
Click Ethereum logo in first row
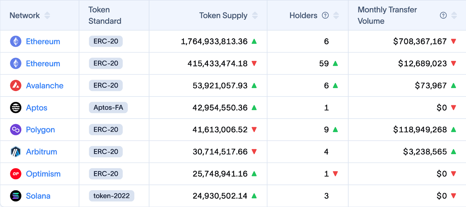point(16,41)
